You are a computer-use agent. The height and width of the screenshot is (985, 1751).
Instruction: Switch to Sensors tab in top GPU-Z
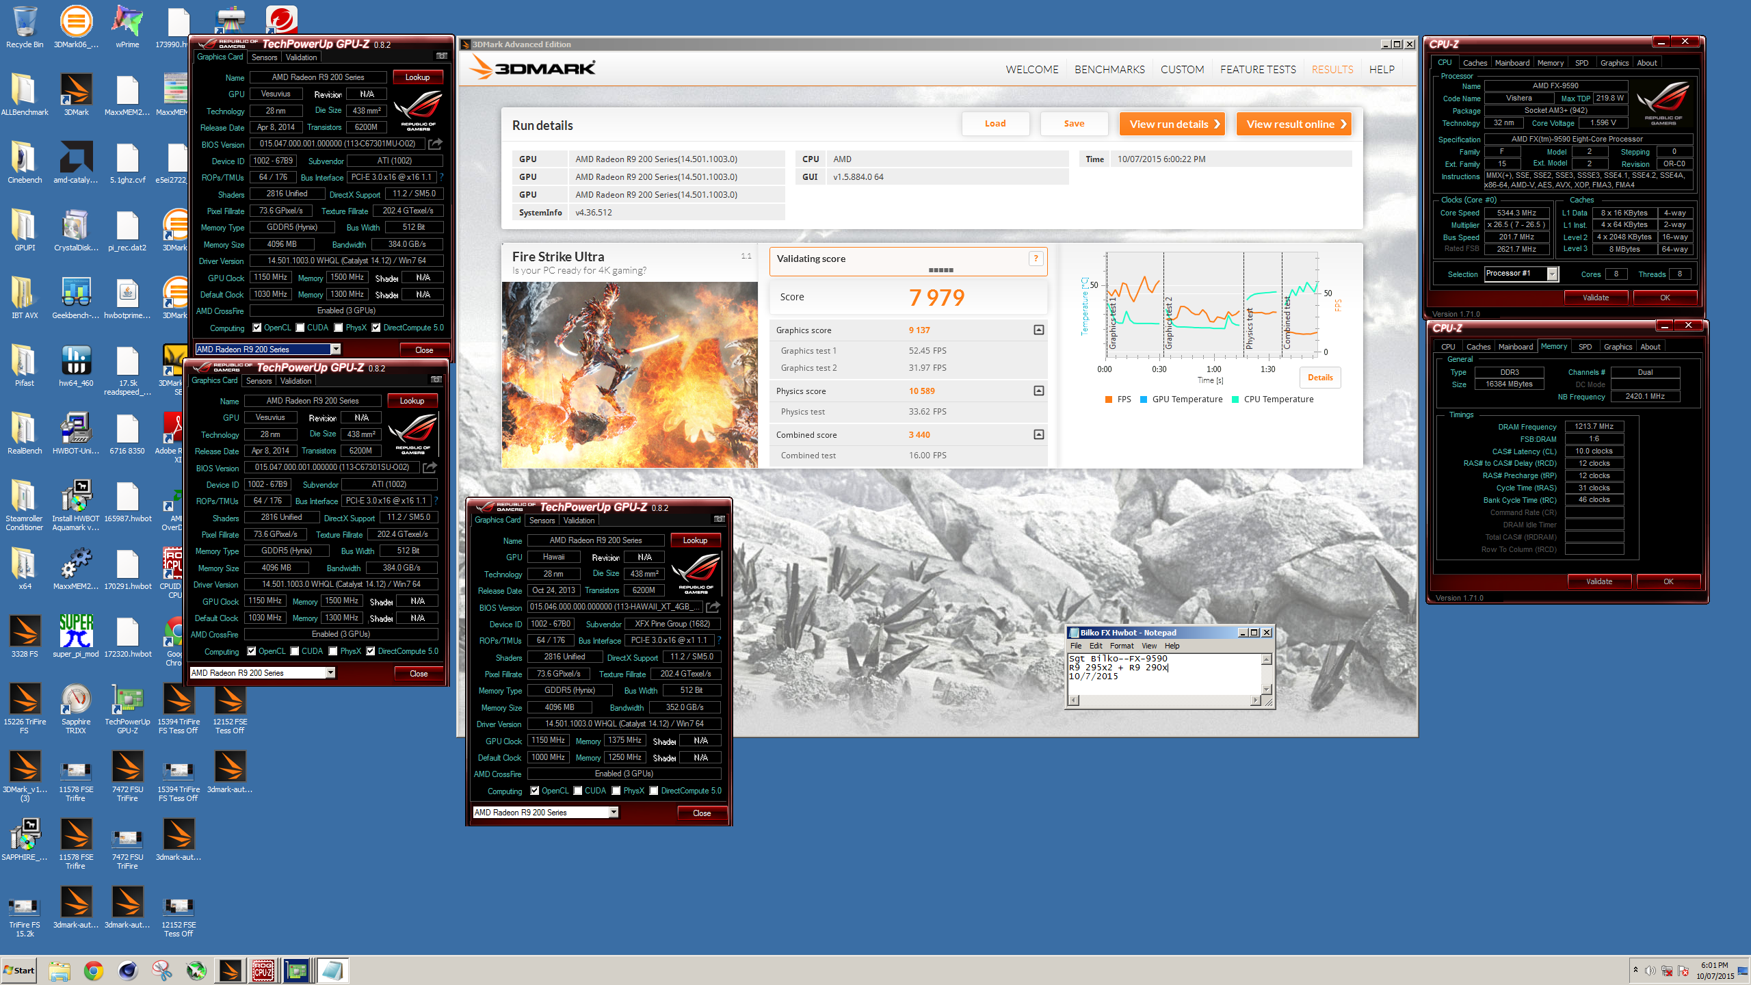coord(264,57)
